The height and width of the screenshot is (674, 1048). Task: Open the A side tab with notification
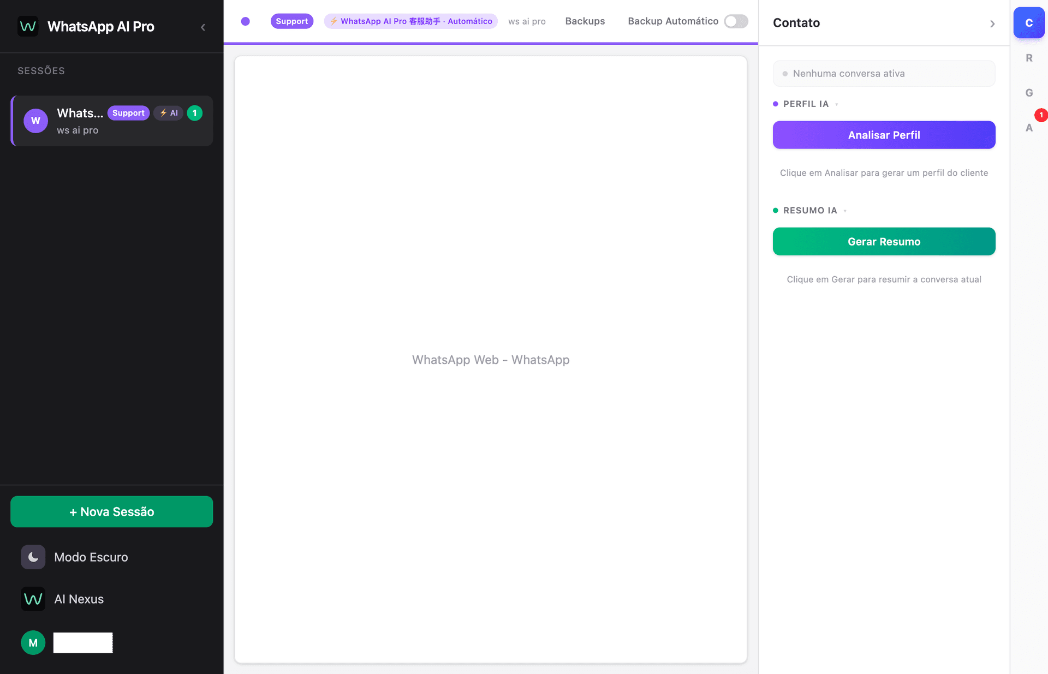(1029, 128)
